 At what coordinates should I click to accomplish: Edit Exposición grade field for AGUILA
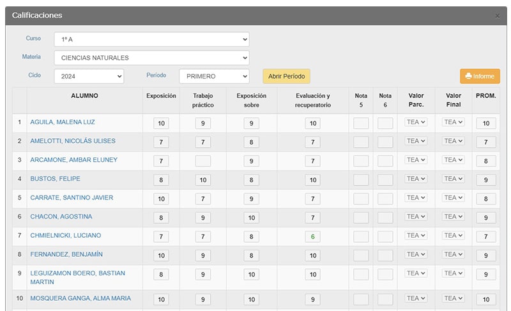[x=162, y=123]
